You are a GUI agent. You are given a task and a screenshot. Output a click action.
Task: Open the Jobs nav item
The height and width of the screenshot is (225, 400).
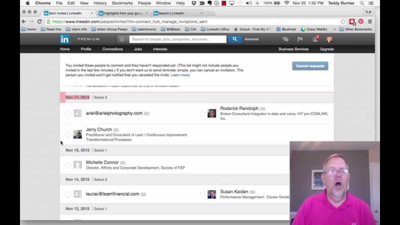(x=138, y=49)
